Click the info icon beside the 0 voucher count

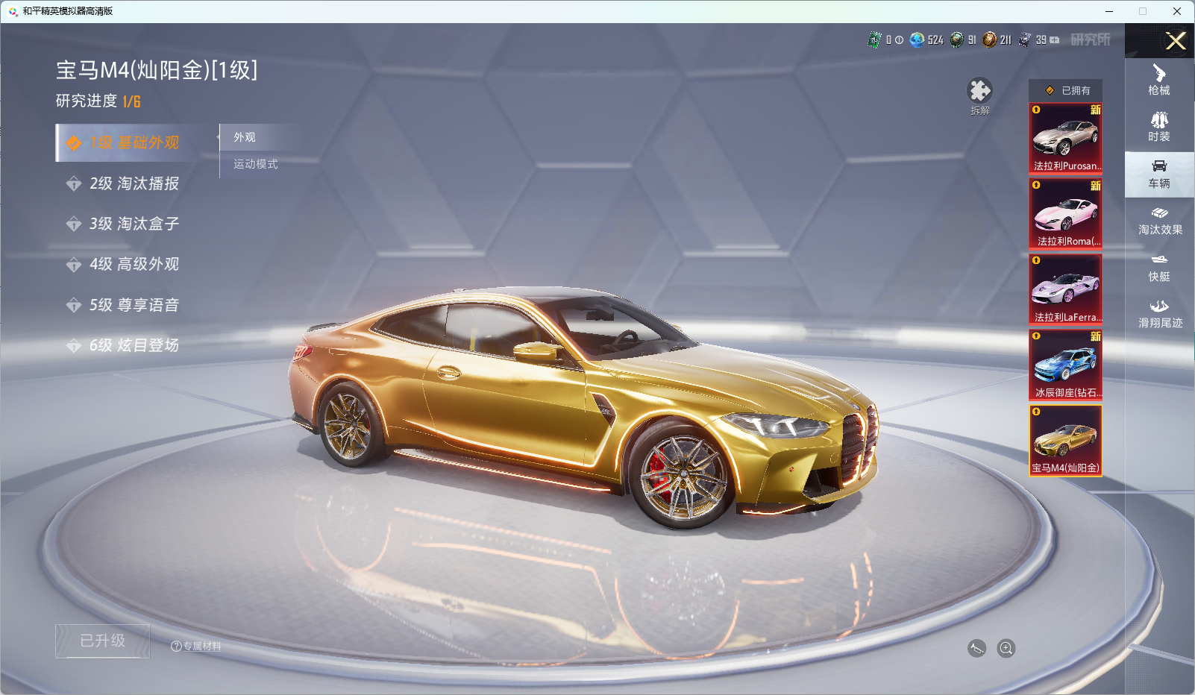pos(899,40)
